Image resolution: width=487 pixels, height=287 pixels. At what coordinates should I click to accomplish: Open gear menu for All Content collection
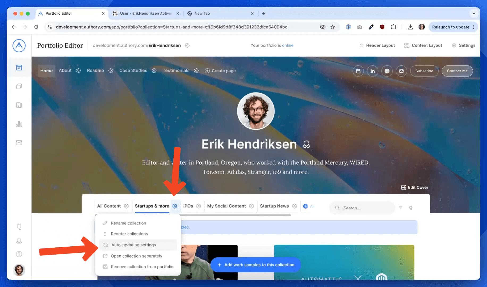point(126,206)
